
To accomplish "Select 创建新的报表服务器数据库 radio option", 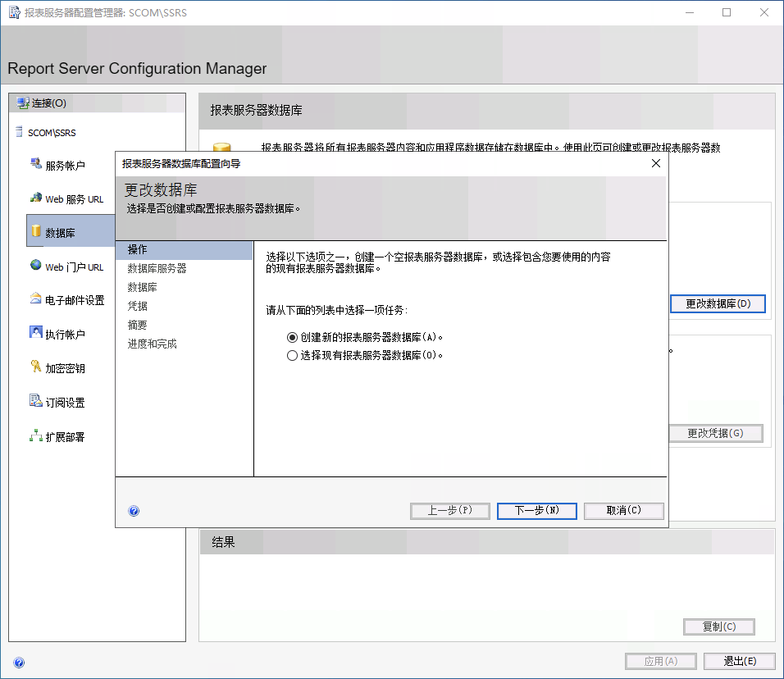I will pos(292,337).
